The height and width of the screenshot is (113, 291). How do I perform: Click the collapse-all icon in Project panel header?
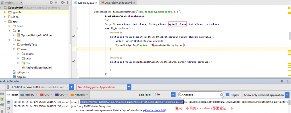click(56, 3)
